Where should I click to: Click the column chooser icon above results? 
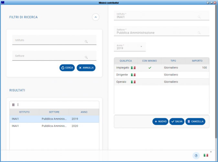(x=13, y=105)
